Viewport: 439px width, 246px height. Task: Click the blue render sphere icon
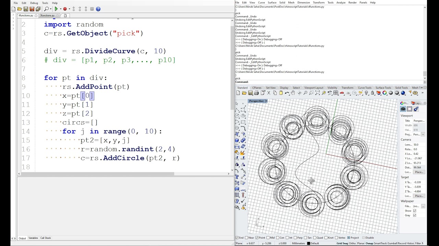(403, 93)
